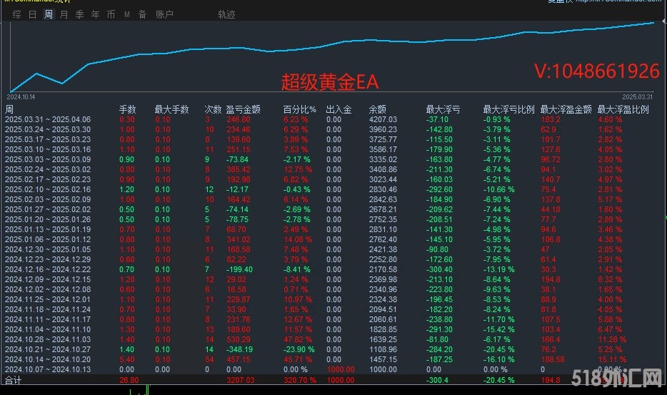Open the 备 tab

point(142,14)
